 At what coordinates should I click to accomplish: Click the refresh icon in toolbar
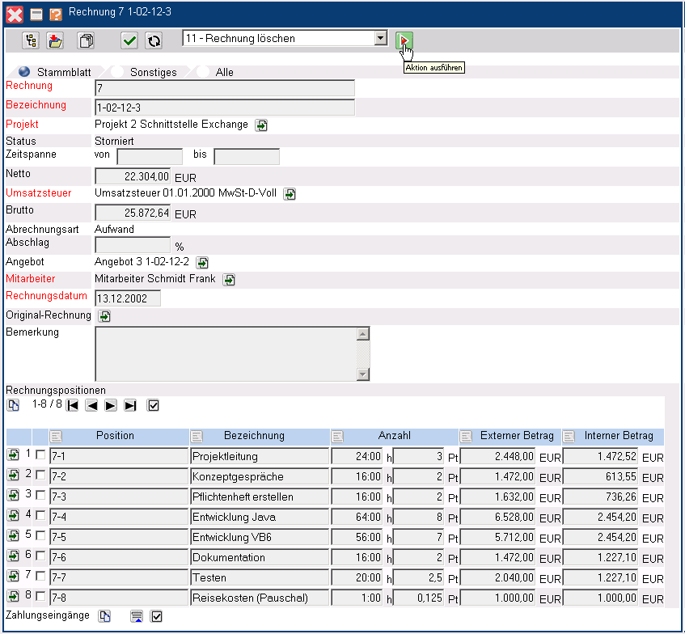153,40
